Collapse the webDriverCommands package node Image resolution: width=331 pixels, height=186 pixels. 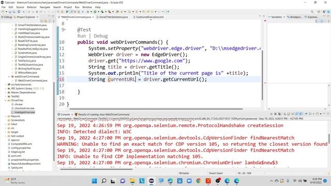(x=9, y=76)
